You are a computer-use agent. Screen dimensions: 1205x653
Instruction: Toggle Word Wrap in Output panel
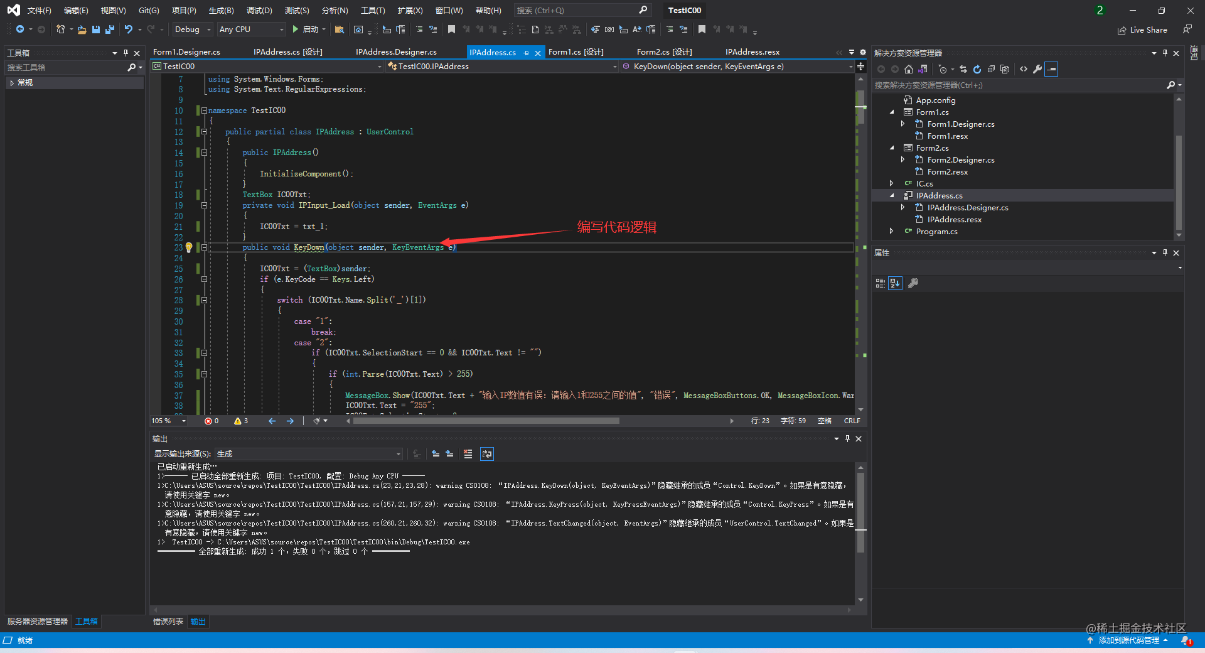click(487, 454)
